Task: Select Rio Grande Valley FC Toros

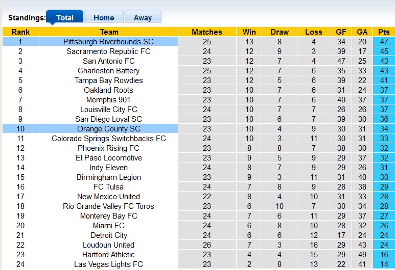Action: [108, 206]
